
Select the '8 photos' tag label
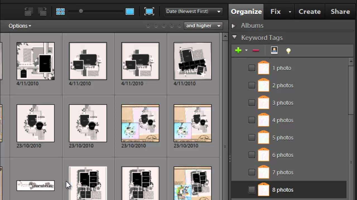tap(283, 190)
